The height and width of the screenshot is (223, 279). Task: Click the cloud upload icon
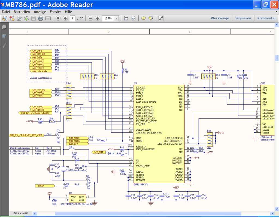coord(26,18)
